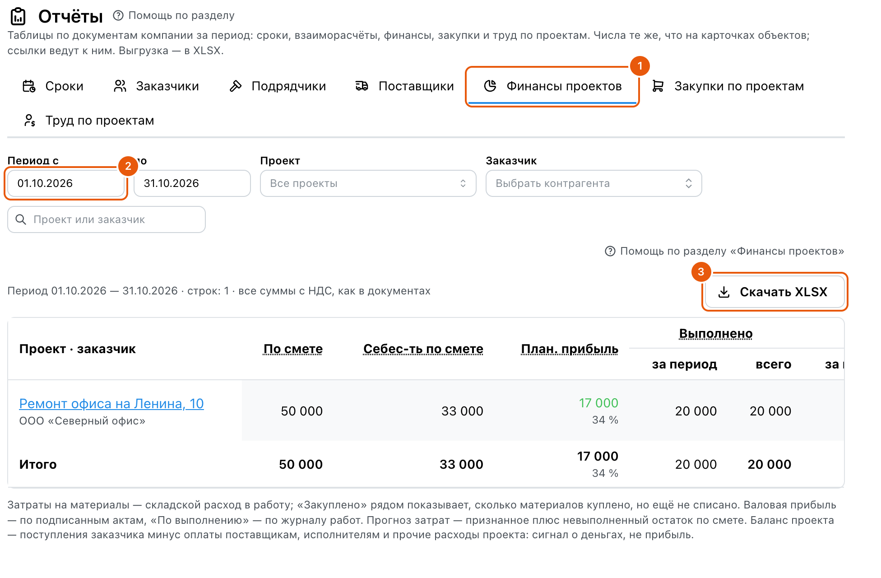Click the Итого row label
Viewport: 881px width, 578px height.
click(38, 464)
